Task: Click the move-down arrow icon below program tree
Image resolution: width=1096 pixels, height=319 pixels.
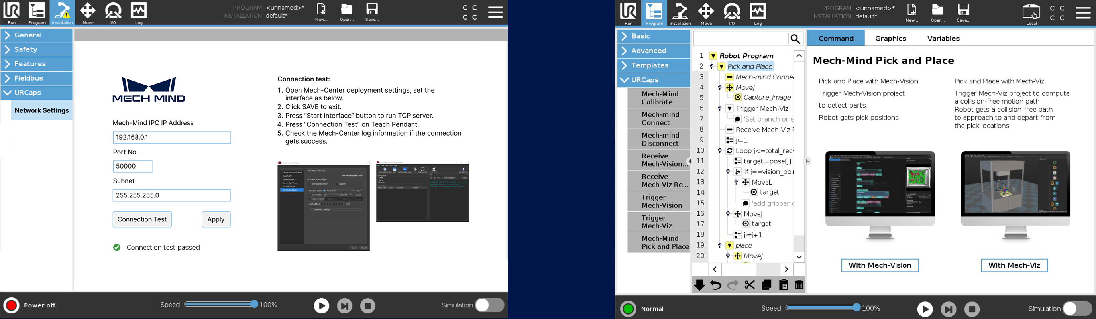Action: (x=699, y=285)
